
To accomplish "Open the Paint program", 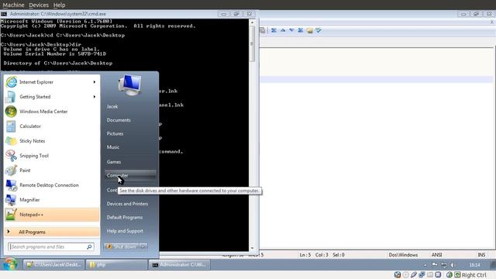I will (x=52, y=170).
